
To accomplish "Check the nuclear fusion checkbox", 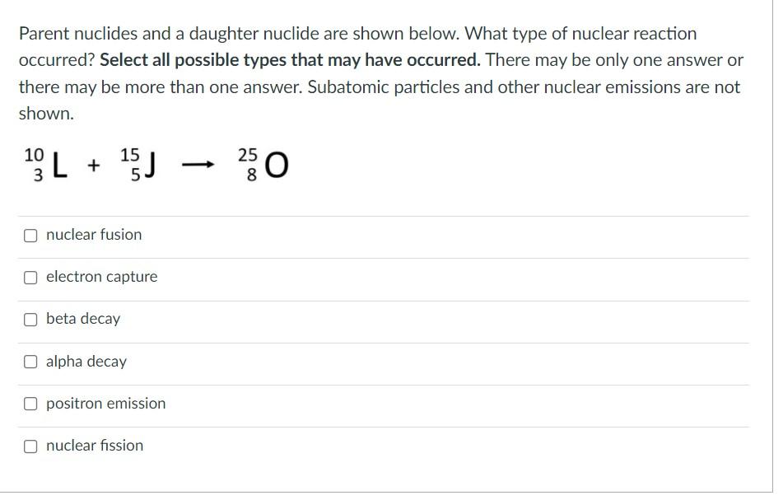I will click(x=30, y=235).
